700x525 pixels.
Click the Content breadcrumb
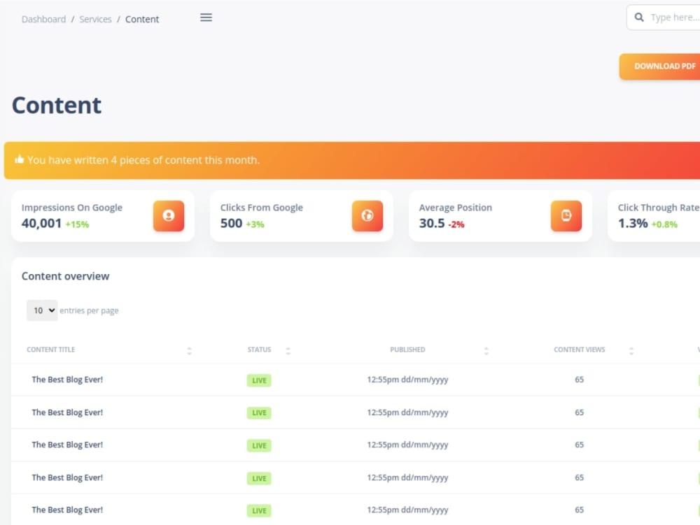pyautogui.click(x=142, y=19)
